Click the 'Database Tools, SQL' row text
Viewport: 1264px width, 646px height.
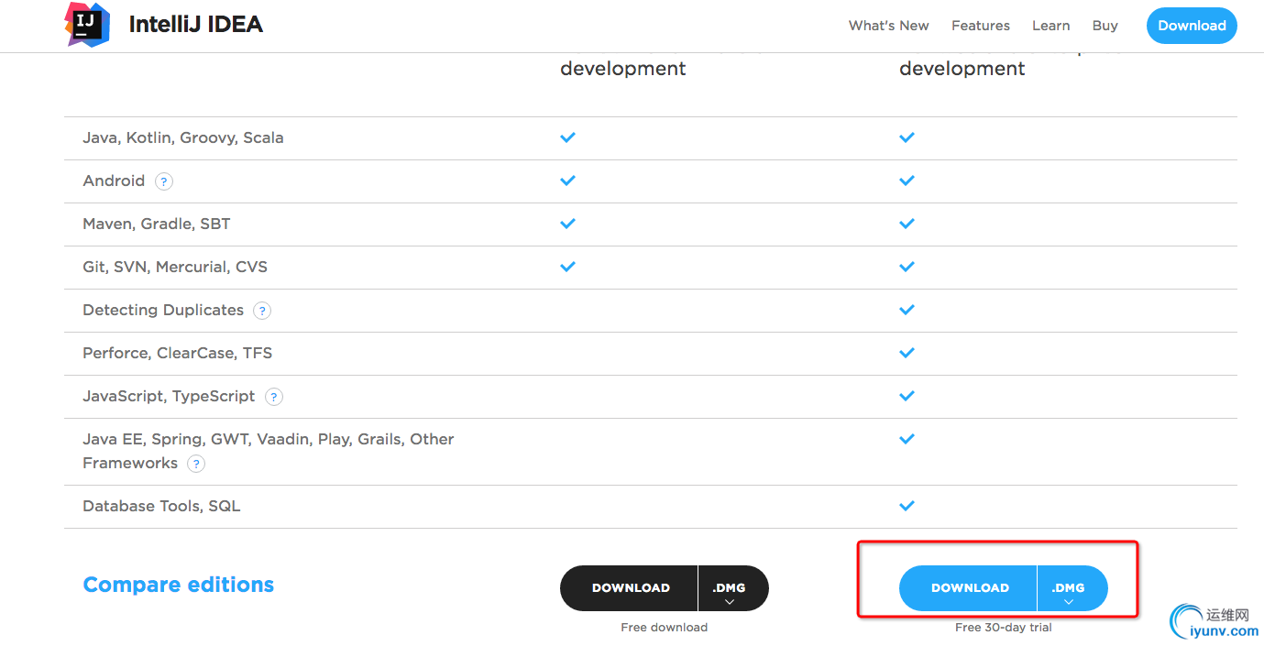click(x=161, y=507)
